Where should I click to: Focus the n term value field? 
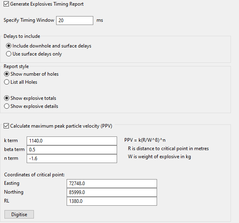pos(72,159)
